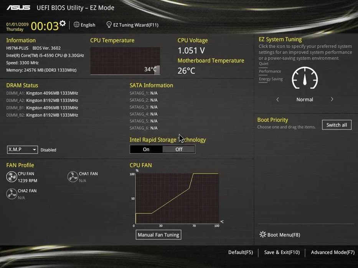358x268 pixels.
Task: Click X.M.P Disabled status text
Action: coord(48,150)
